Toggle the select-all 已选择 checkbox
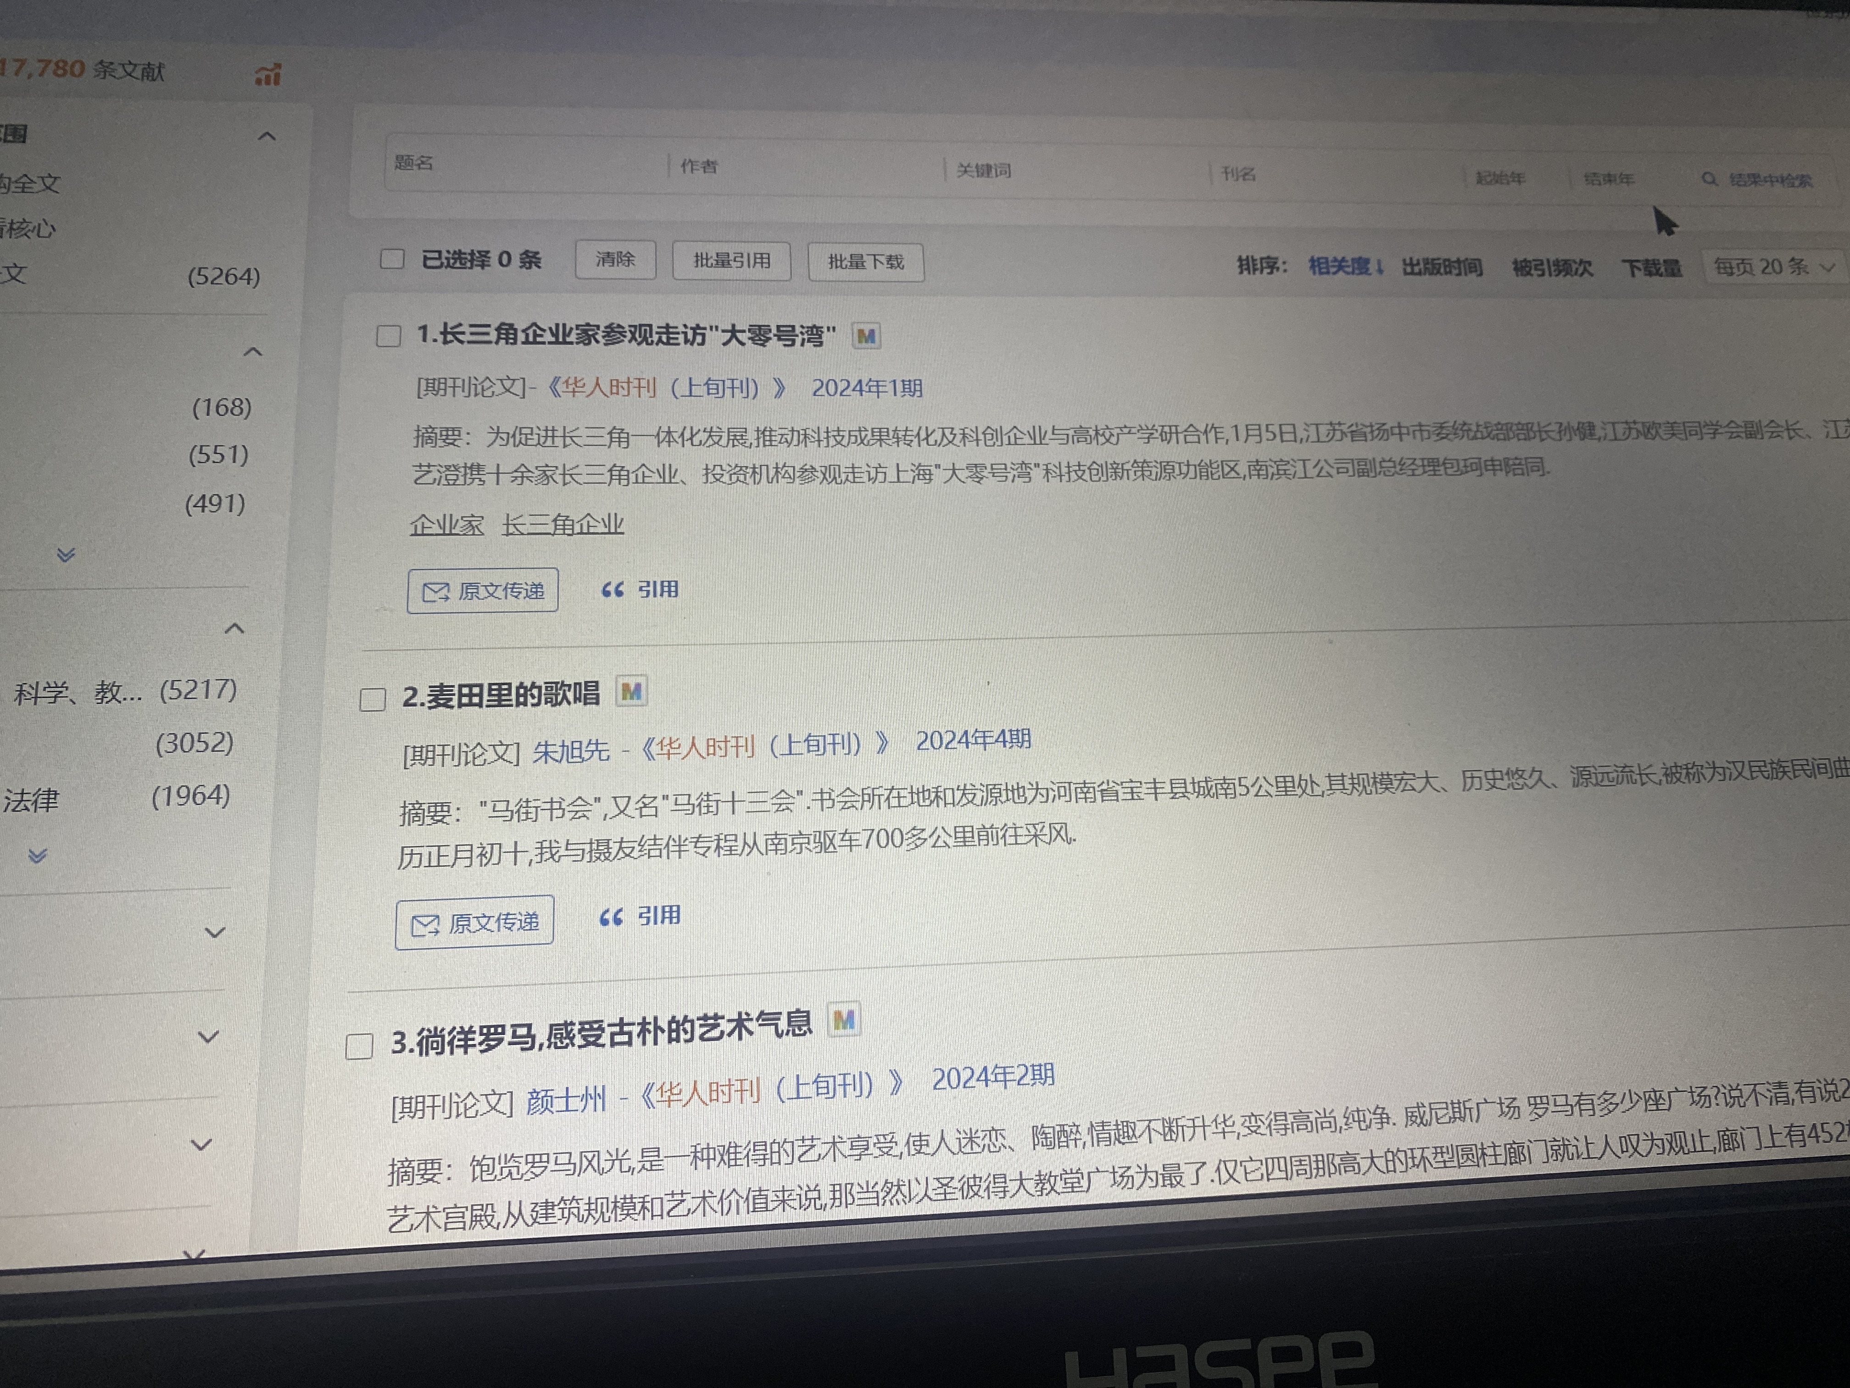This screenshot has width=1850, height=1388. (392, 258)
